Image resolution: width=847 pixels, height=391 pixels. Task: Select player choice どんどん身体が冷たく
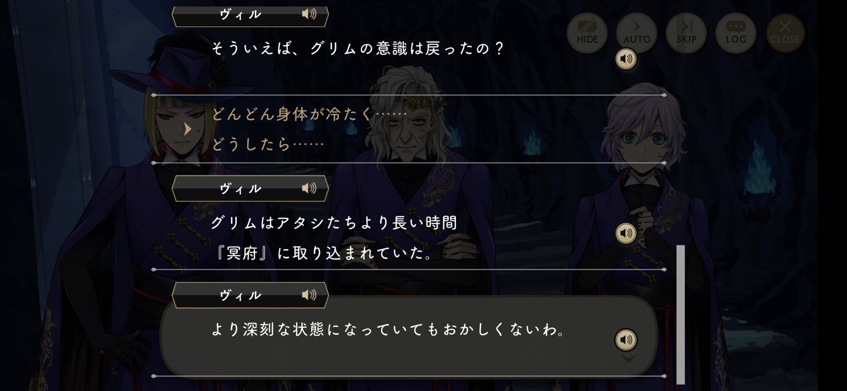[309, 114]
